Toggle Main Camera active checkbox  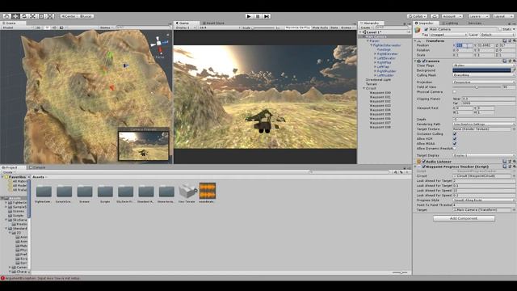pos(426,29)
